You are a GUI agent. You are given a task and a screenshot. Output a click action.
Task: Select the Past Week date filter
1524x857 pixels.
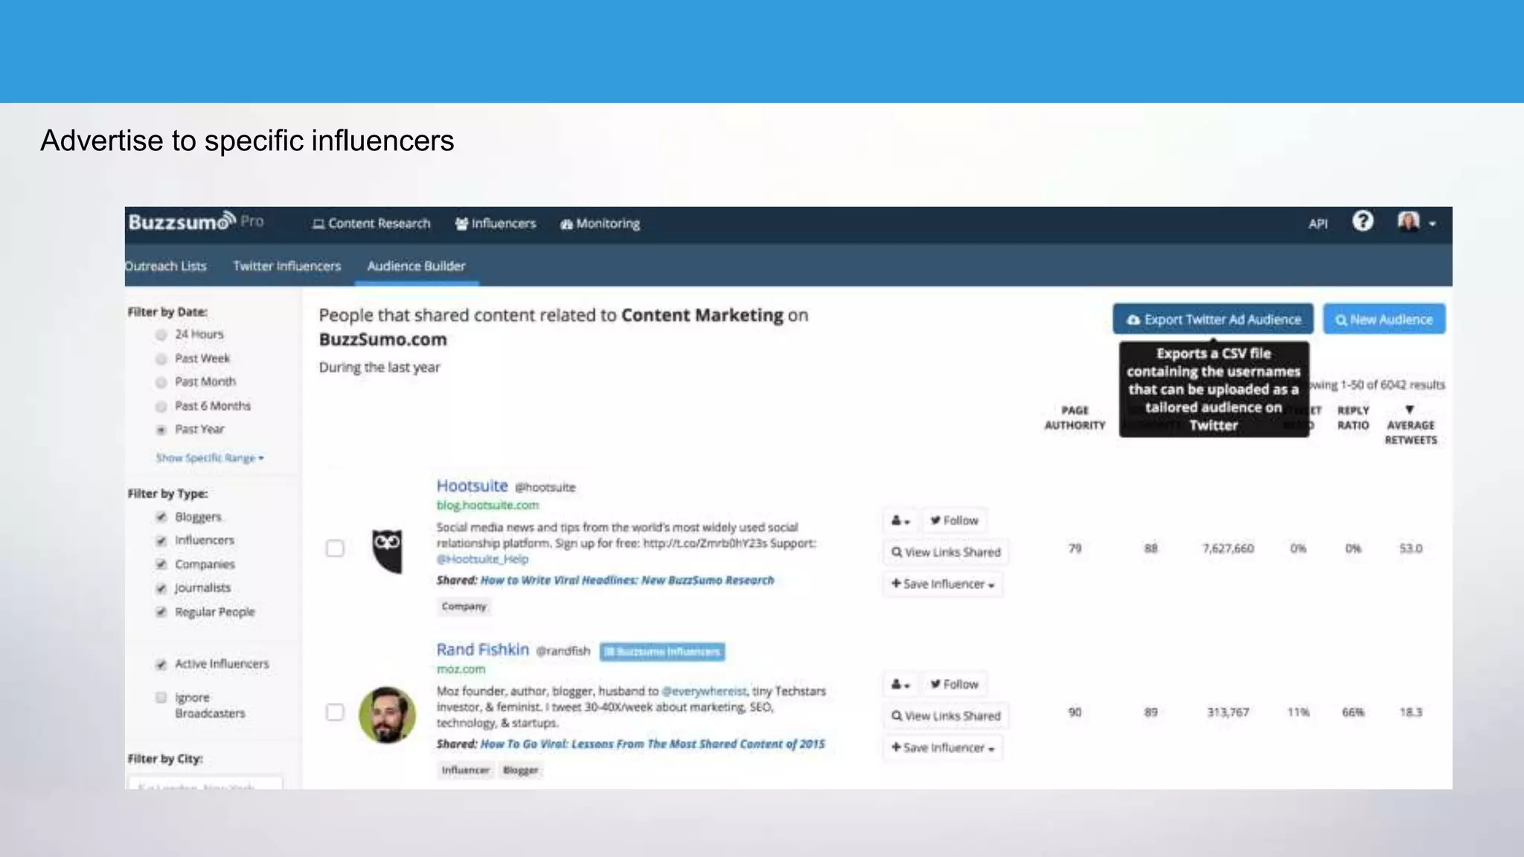point(161,359)
